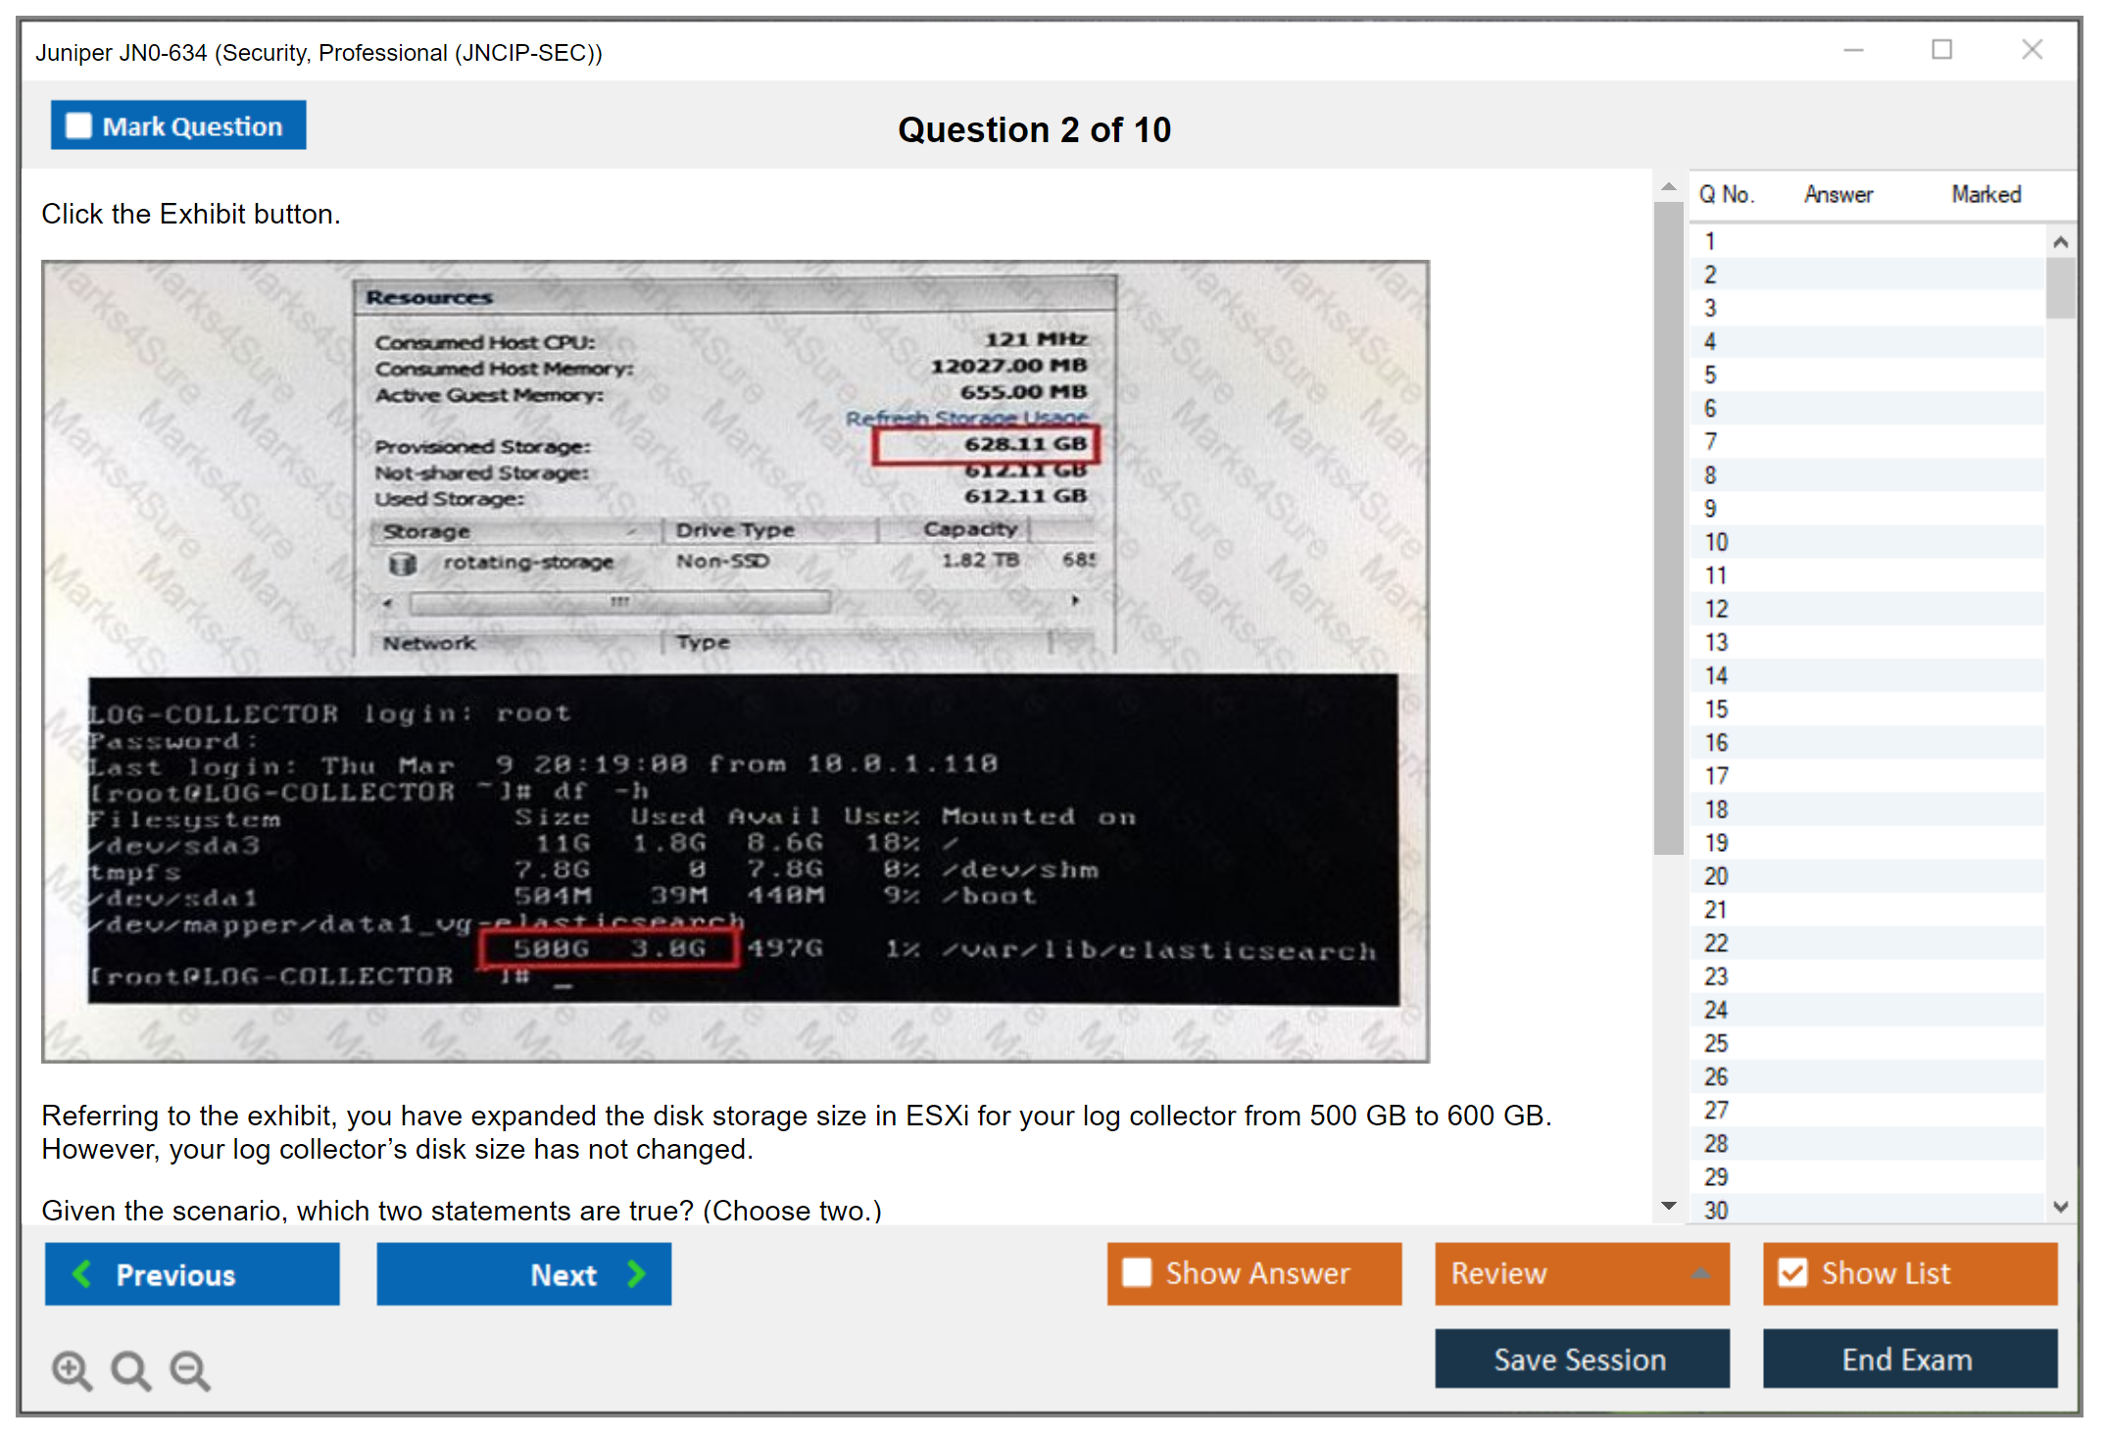The image size is (2107, 1441).
Task: Enable the Show Answer checkbox
Action: click(1137, 1272)
